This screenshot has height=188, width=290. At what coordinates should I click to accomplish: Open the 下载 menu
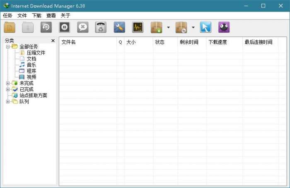(x=36, y=15)
